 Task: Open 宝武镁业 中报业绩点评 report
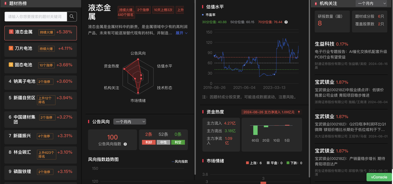click(x=351, y=92)
